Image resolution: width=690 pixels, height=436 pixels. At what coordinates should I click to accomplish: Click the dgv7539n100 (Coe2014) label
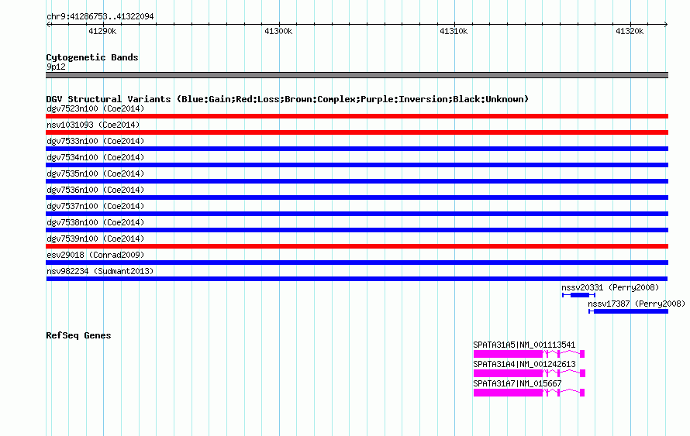coord(95,239)
